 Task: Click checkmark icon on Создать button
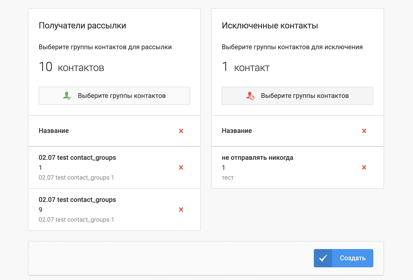click(x=323, y=258)
